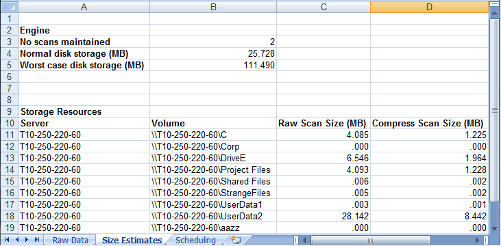Select the Size Estimates sheet tab
The height and width of the screenshot is (246, 501).
pos(132,240)
